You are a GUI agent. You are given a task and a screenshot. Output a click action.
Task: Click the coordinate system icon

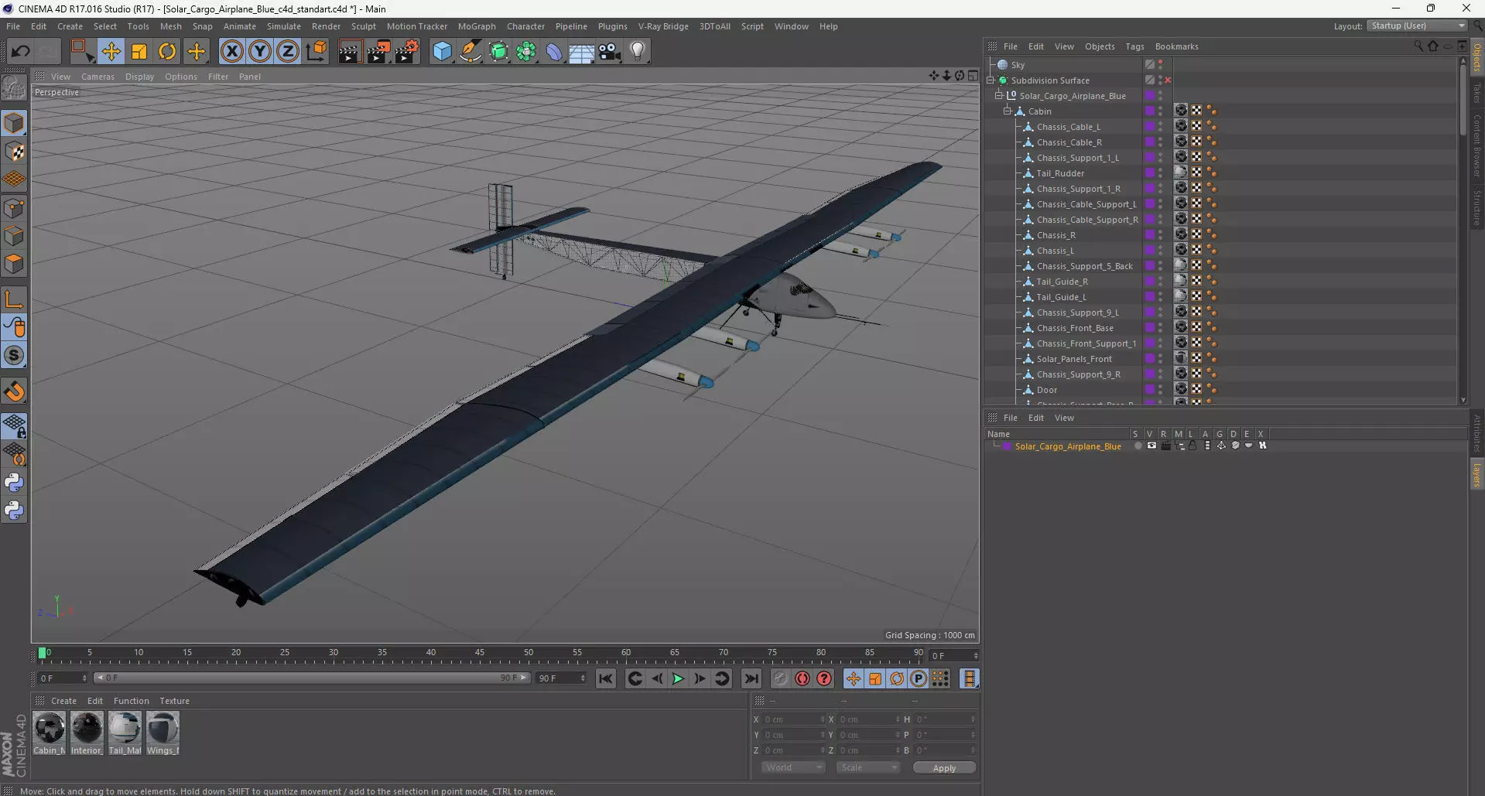(316, 52)
